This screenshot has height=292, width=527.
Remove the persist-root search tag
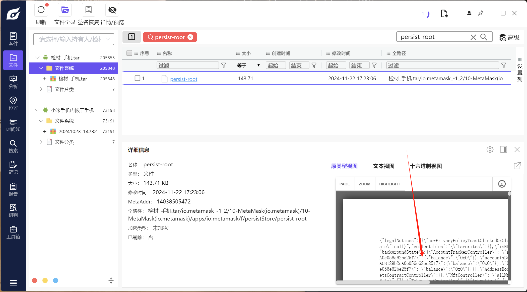click(191, 37)
